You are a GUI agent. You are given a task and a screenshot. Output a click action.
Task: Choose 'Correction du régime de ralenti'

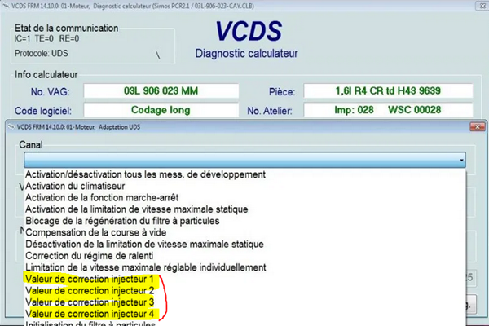tap(245, 256)
